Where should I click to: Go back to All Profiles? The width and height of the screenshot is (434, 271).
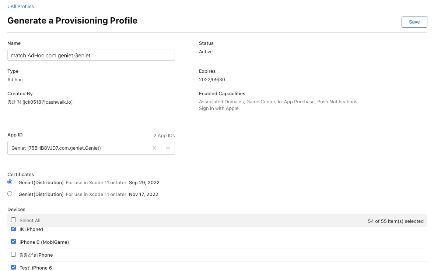point(22,7)
